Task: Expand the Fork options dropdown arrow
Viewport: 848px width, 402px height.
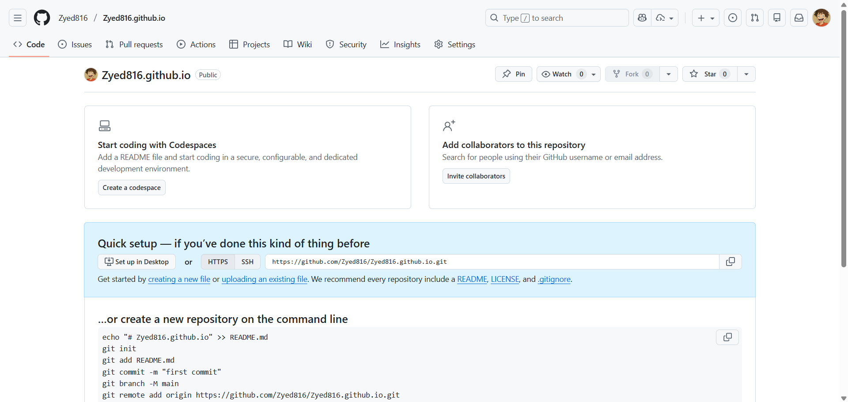Action: (669, 74)
